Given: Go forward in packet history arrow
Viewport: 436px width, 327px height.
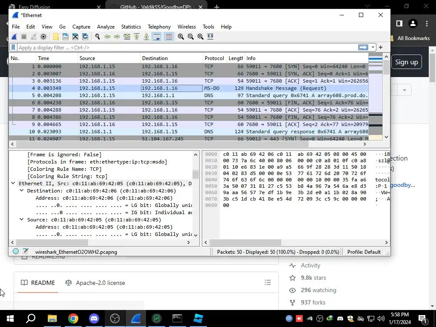Looking at the screenshot, I should (117, 37).
